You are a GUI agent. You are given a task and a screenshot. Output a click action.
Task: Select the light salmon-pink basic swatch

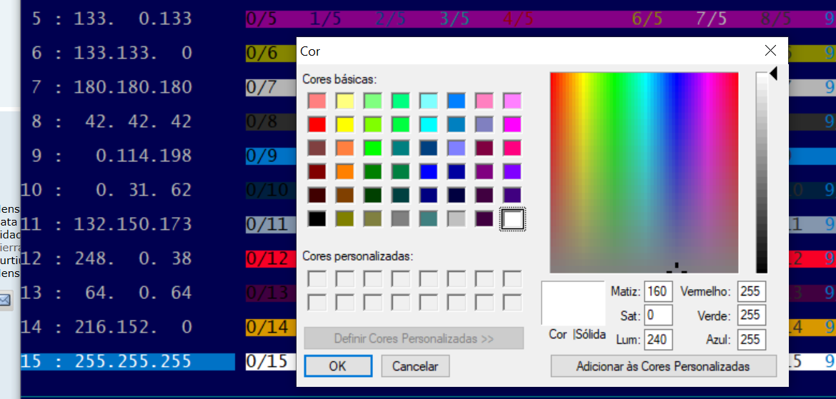coord(317,101)
